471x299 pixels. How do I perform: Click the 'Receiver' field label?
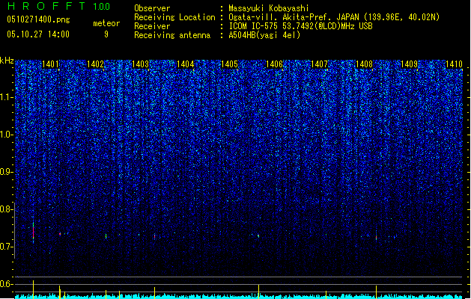pos(152,26)
